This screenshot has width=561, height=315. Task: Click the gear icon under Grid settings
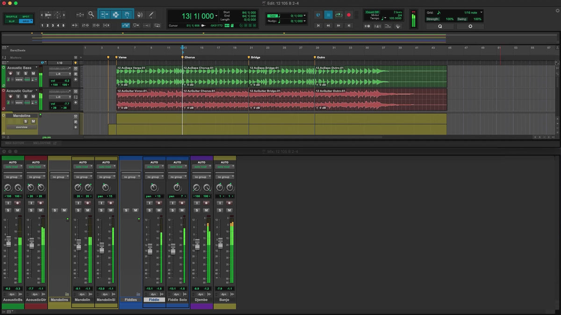point(470,27)
